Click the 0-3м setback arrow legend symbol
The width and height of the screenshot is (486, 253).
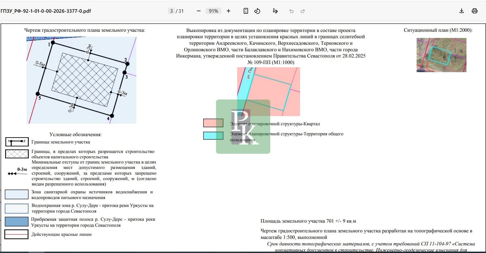(18, 172)
